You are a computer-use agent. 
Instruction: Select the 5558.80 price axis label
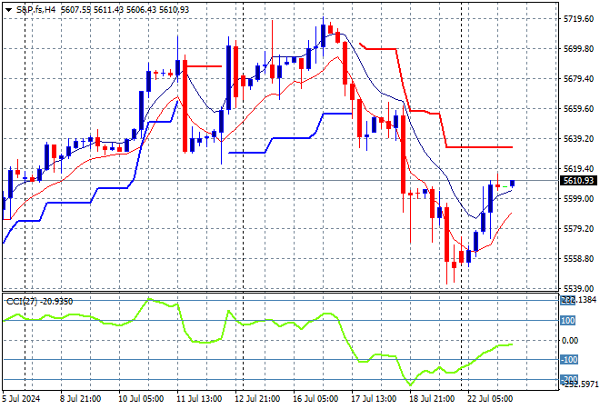(x=578, y=259)
